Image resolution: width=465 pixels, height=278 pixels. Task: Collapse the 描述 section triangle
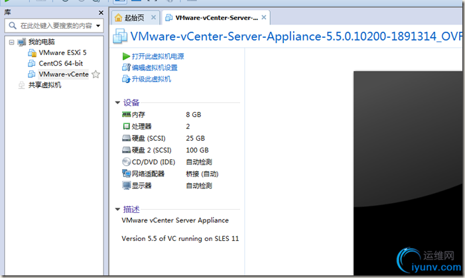tap(117, 210)
